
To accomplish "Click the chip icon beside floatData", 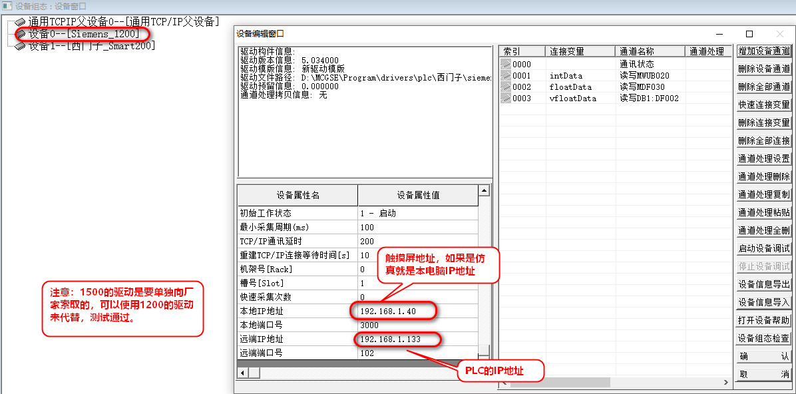I will [x=507, y=87].
